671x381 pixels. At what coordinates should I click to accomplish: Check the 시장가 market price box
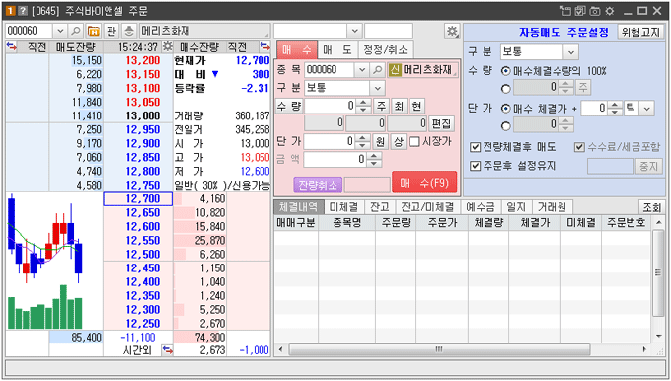coord(414,142)
